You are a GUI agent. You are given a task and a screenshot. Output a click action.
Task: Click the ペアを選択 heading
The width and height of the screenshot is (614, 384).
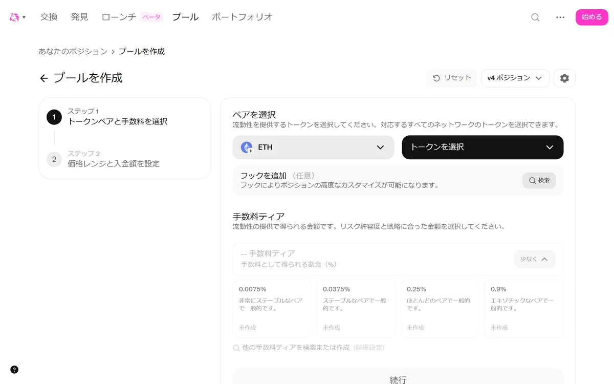[254, 115]
